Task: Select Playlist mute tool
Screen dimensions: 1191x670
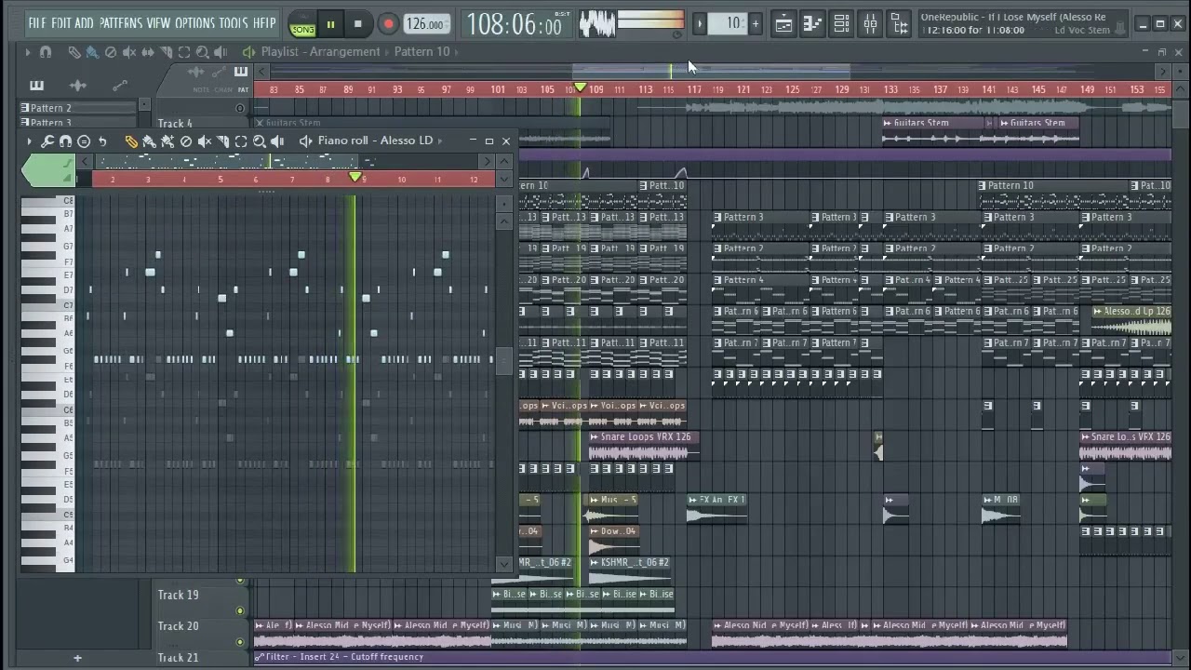Action: pos(129,52)
